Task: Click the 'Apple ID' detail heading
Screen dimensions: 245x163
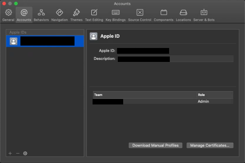Action: [110, 36]
